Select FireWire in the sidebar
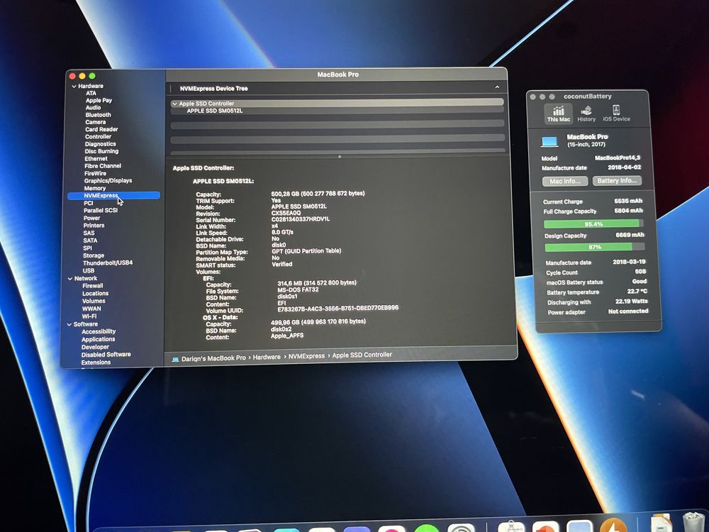Viewport: 709px width, 532px height. click(95, 173)
